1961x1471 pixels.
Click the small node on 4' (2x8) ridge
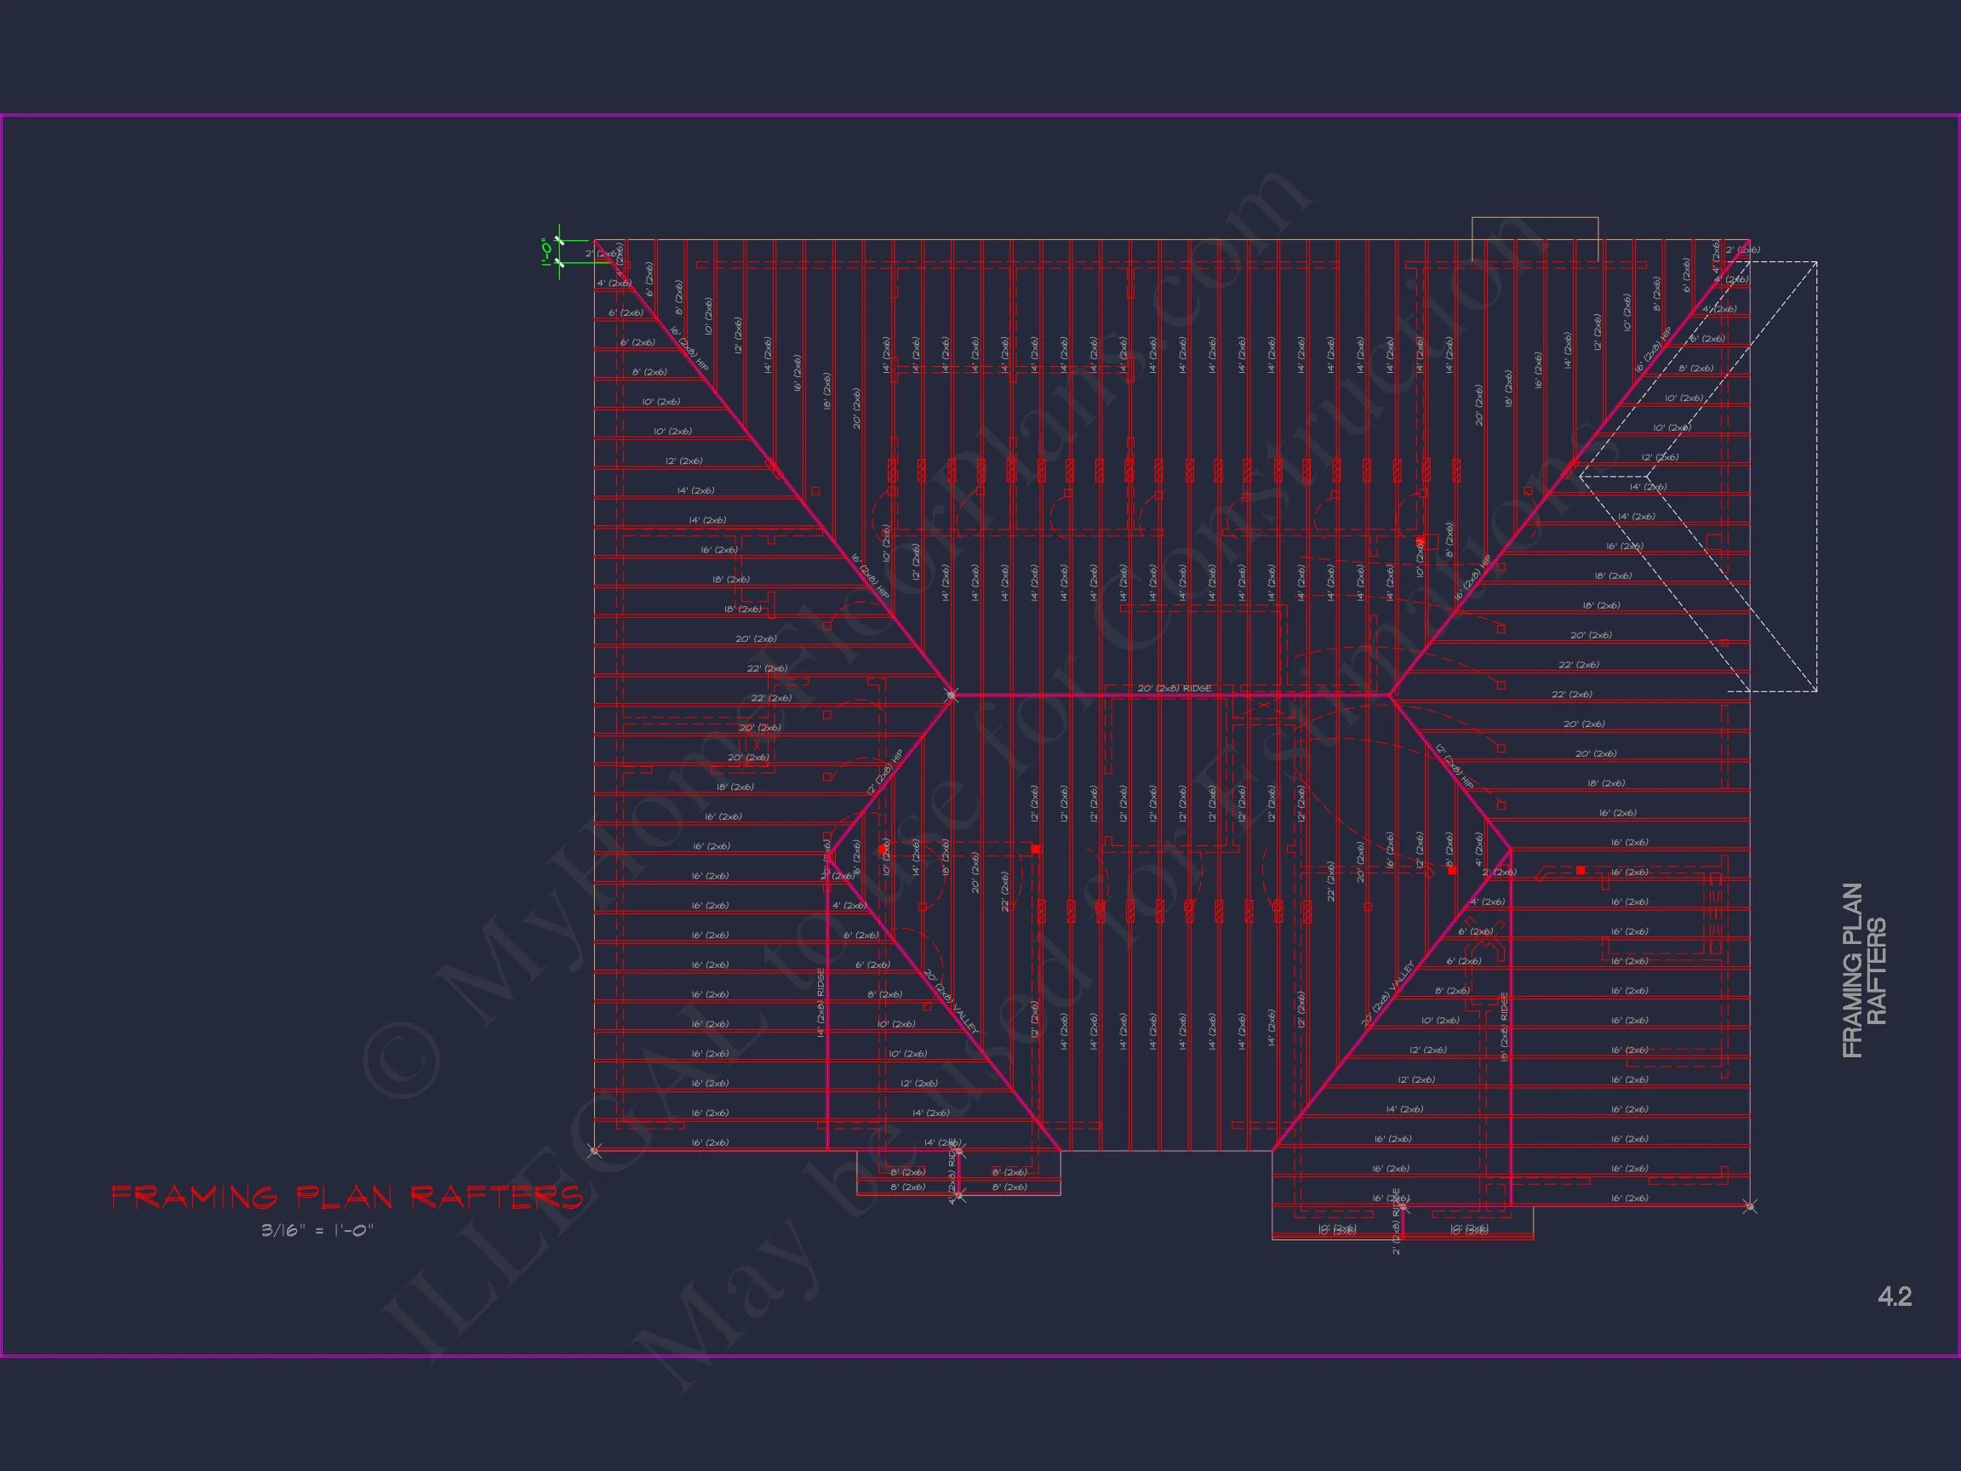pyautogui.click(x=958, y=1196)
